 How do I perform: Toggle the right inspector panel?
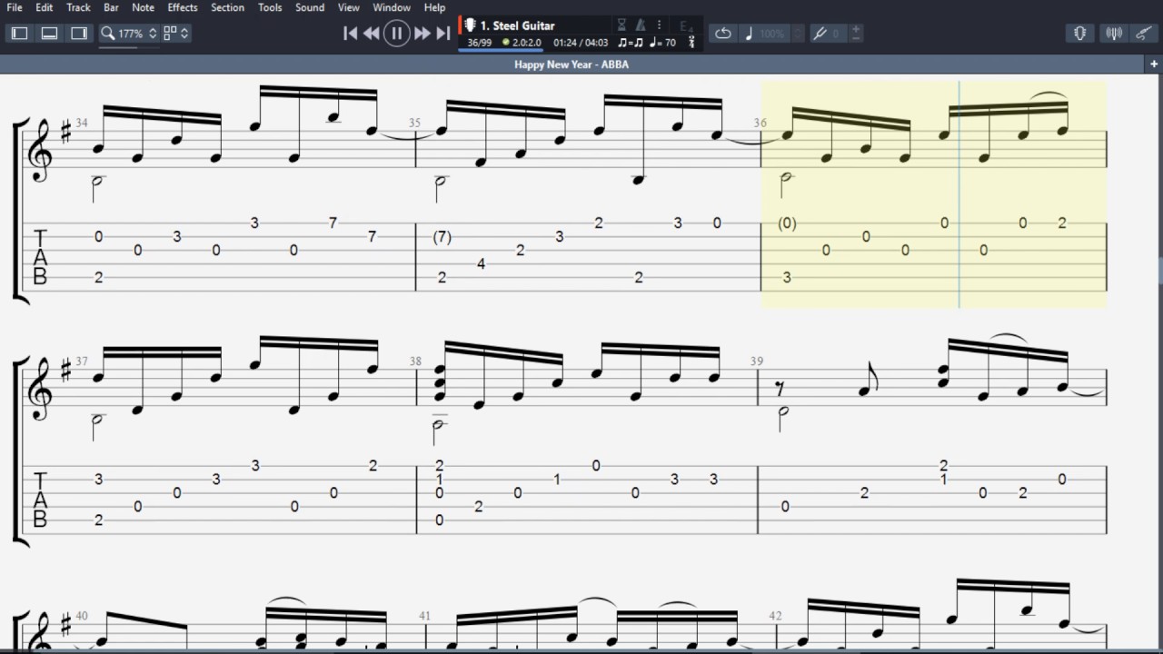(x=79, y=34)
